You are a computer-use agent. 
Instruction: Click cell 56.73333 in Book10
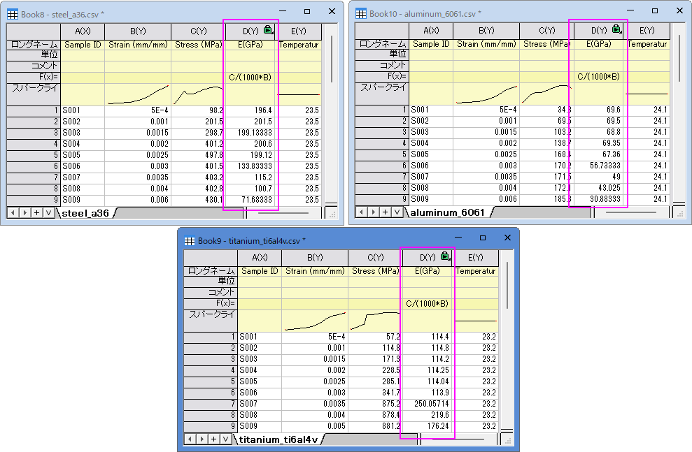click(x=599, y=166)
